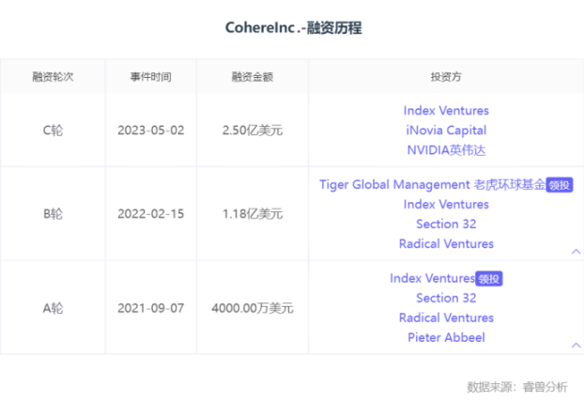Click the 事件时间 column header
The image size is (585, 417).
pyautogui.click(x=151, y=77)
